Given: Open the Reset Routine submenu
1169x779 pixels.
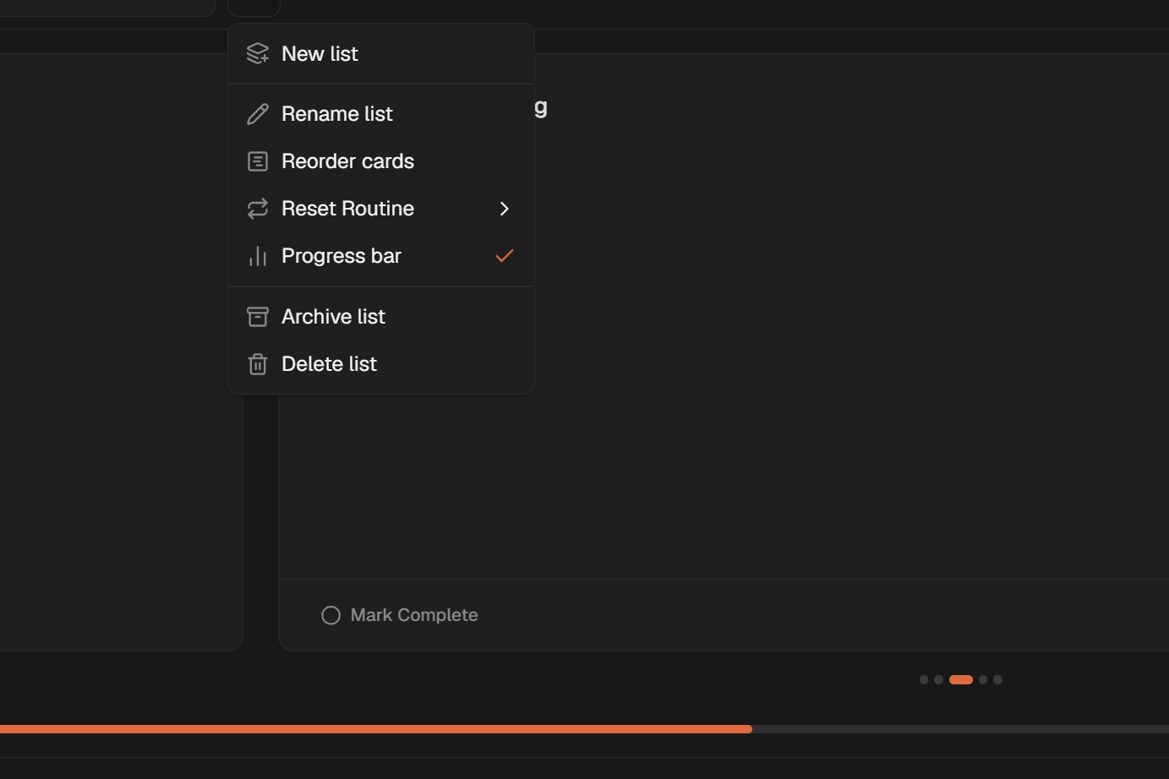Looking at the screenshot, I should pos(381,209).
